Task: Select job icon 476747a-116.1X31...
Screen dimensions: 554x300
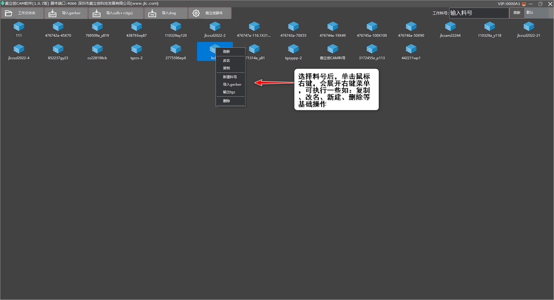Action: (254, 30)
